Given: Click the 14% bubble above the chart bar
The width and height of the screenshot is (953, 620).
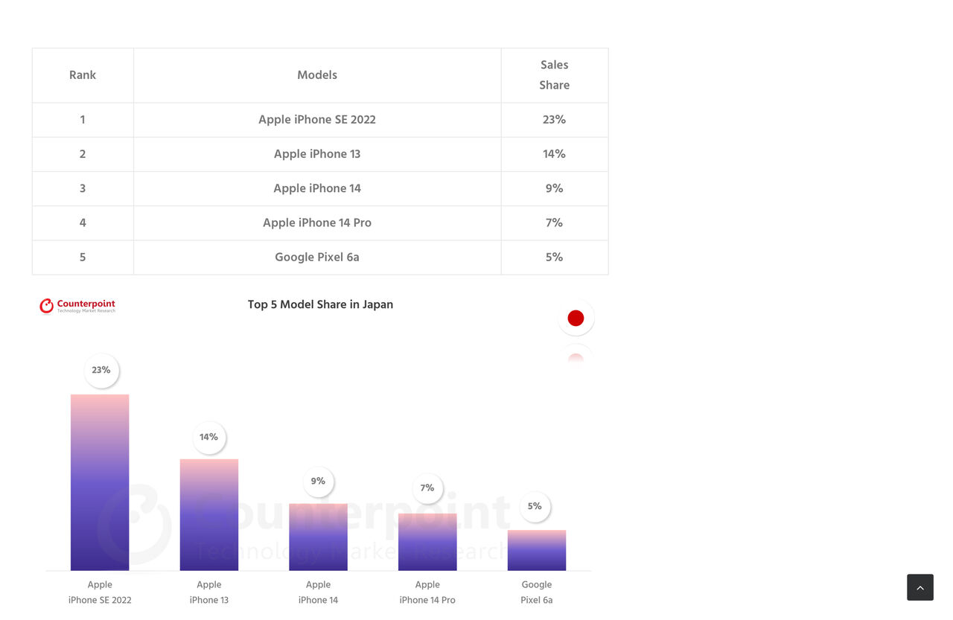Looking at the screenshot, I should point(209,437).
